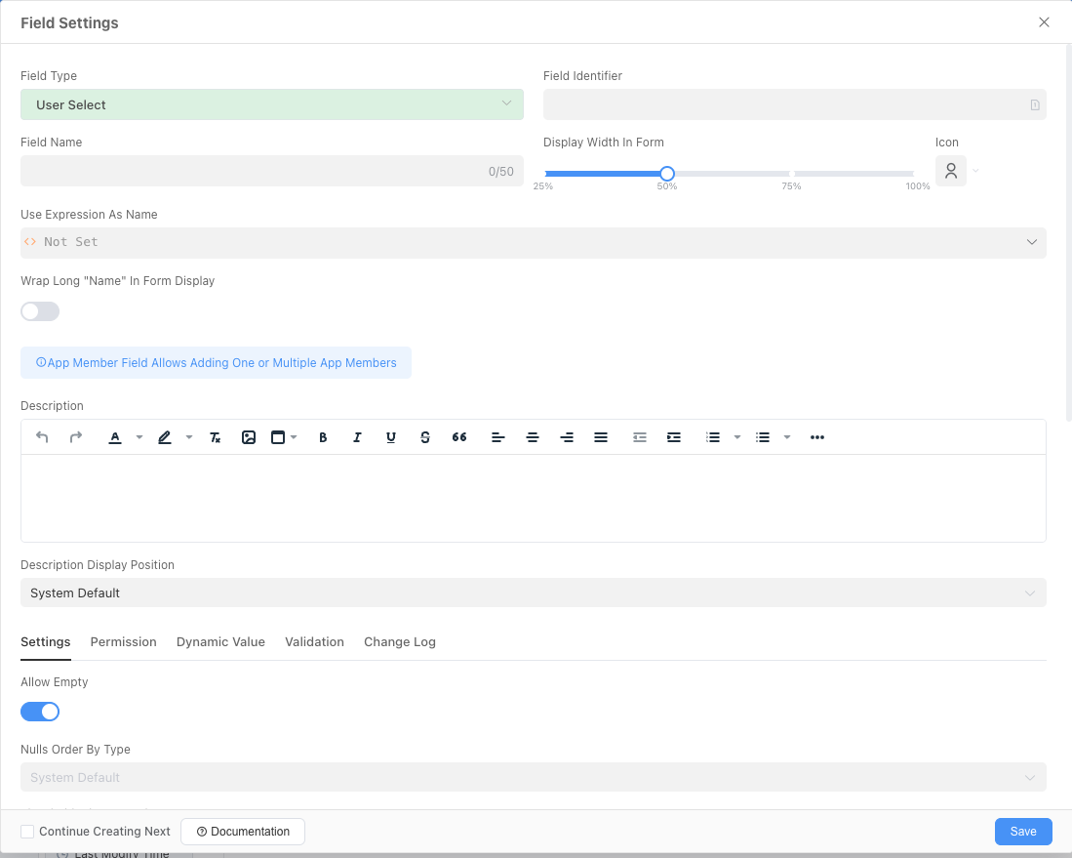Toggle bold formatting in Description editor
The image size is (1072, 858).
coord(323,437)
